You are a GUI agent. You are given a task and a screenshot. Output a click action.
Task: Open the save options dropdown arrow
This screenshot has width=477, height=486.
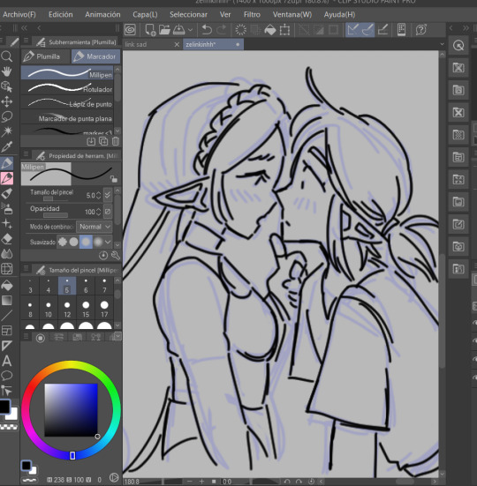pyautogui.click(x=190, y=30)
